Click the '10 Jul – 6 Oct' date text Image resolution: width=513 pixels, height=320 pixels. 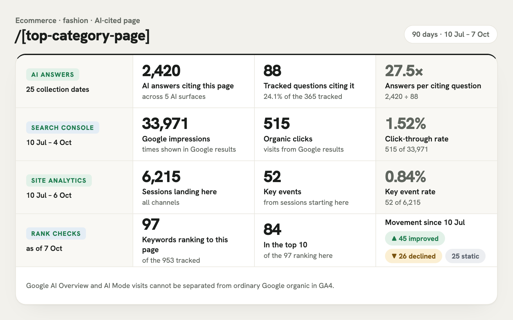coord(49,195)
